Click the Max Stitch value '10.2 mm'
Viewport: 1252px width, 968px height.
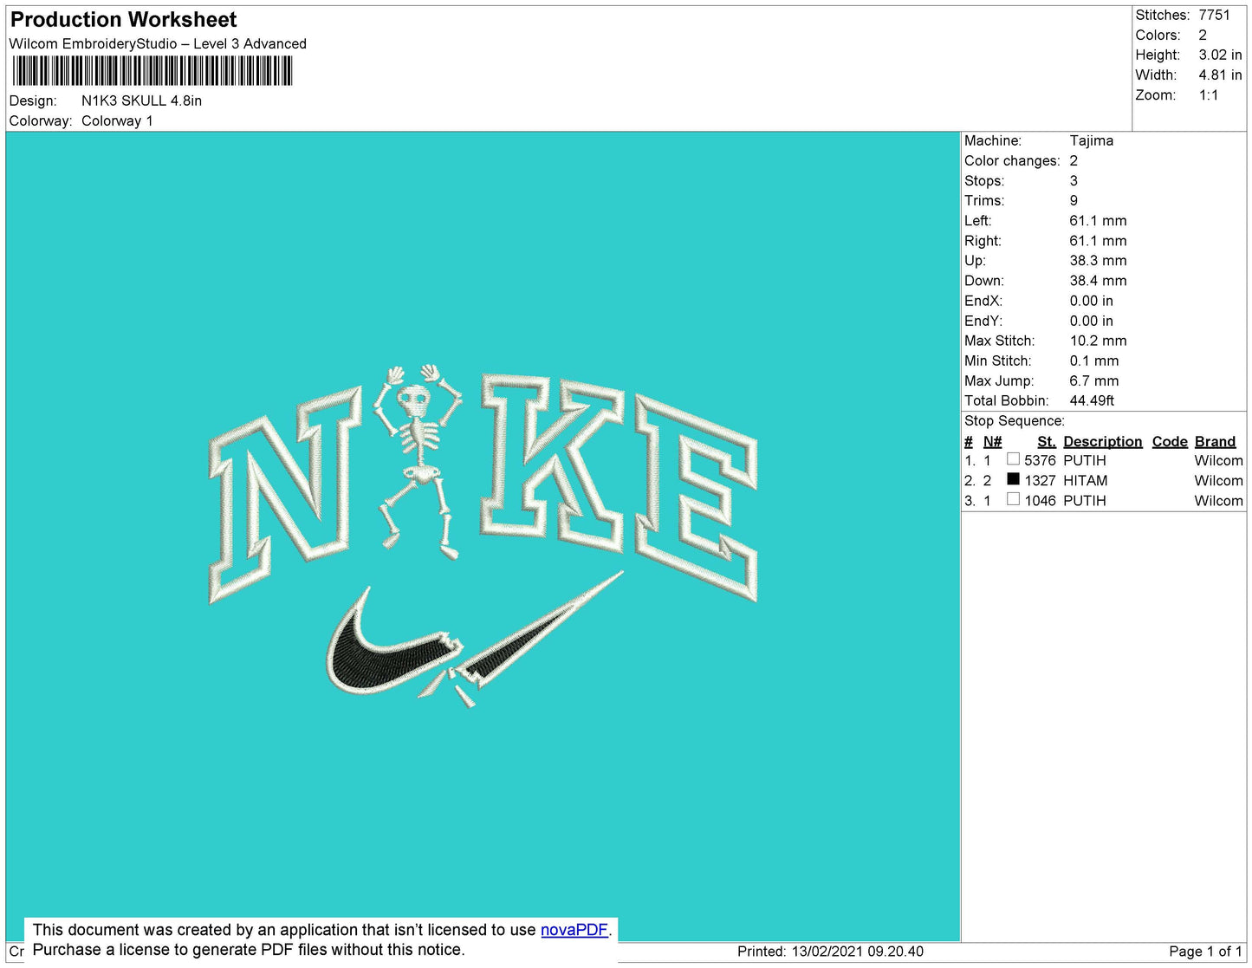pos(1098,341)
